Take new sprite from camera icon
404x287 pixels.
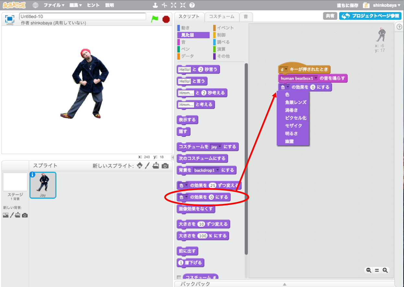point(165,166)
